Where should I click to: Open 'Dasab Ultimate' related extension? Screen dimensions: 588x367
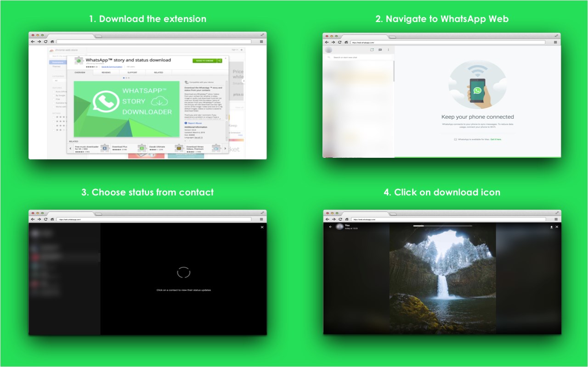[x=165, y=148]
